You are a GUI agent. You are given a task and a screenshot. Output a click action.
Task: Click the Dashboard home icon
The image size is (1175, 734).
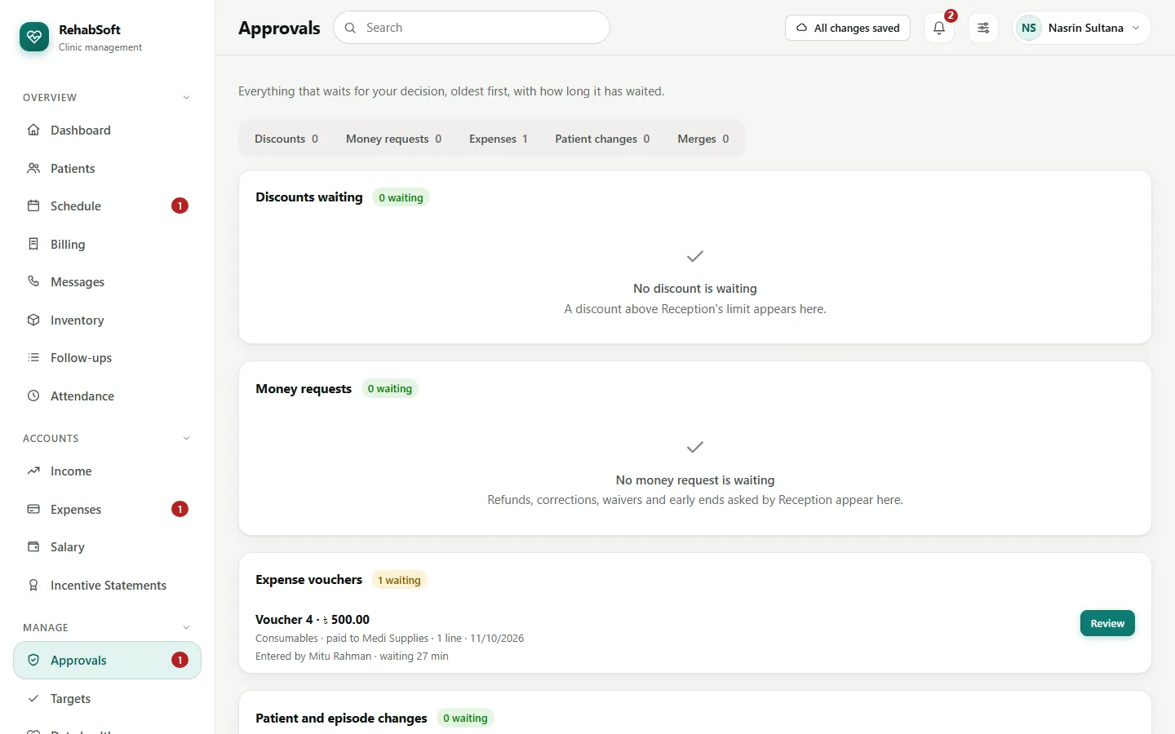[x=33, y=130]
